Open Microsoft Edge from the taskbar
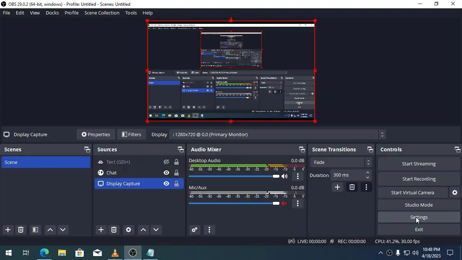 point(44,253)
